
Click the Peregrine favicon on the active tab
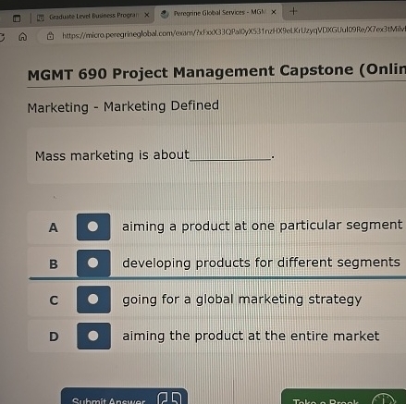(x=165, y=14)
